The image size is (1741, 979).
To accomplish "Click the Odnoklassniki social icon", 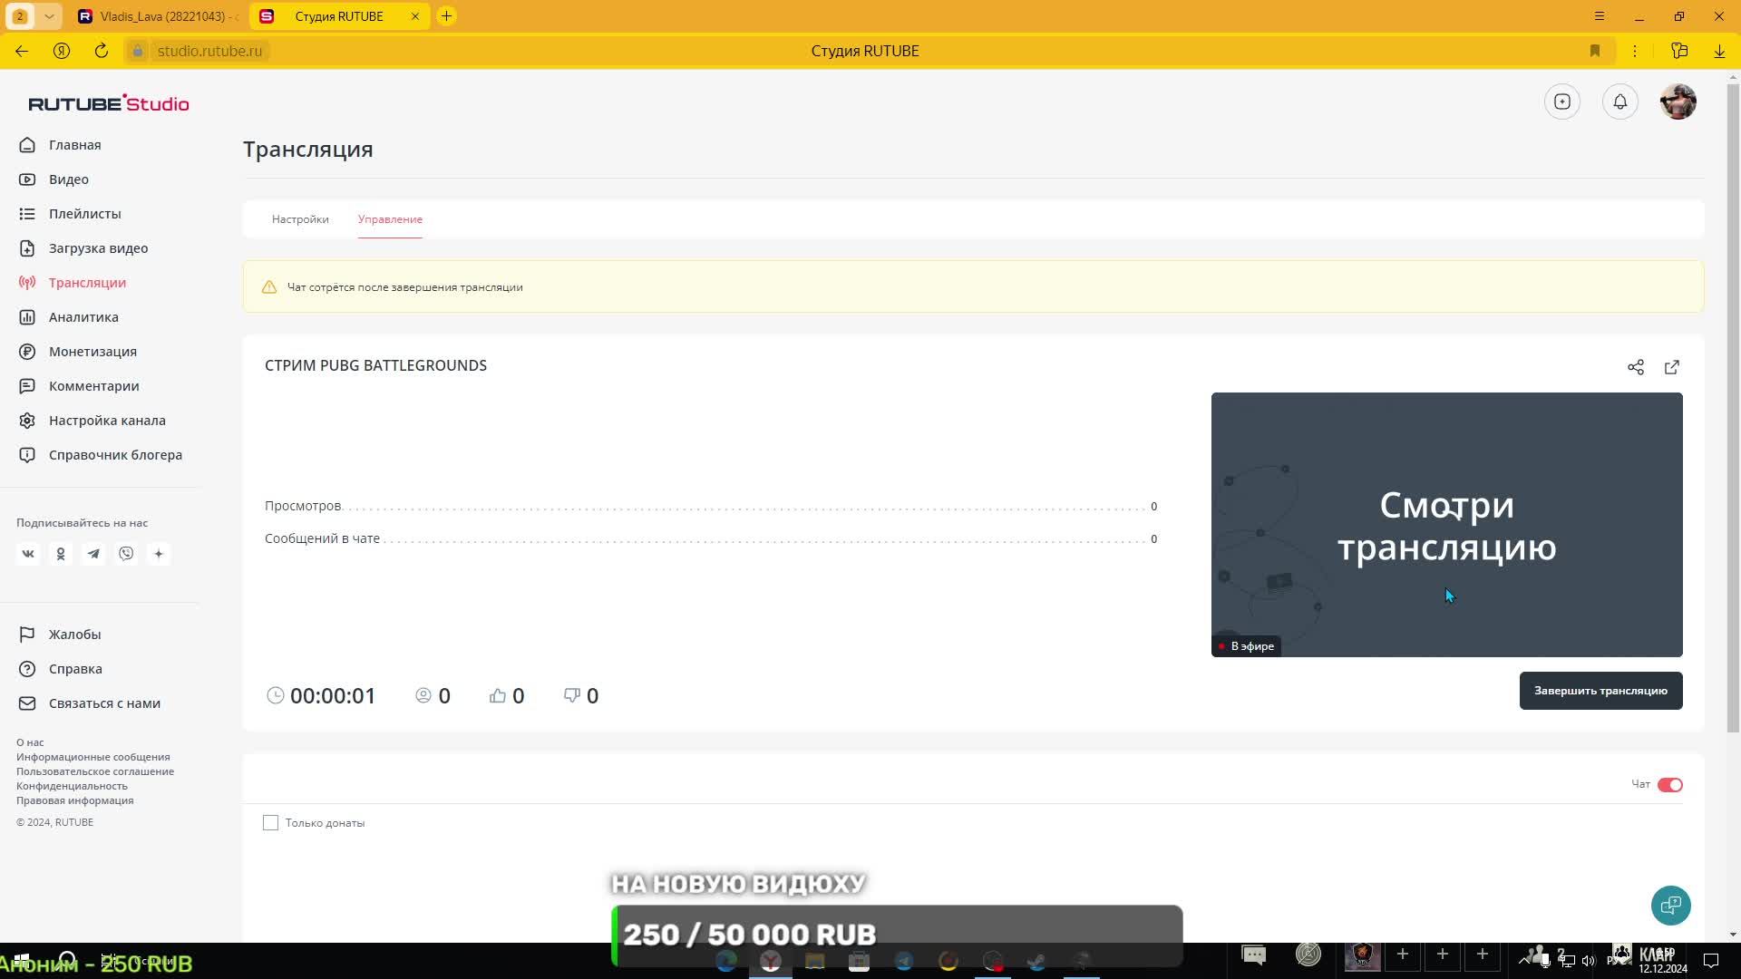I will (61, 554).
